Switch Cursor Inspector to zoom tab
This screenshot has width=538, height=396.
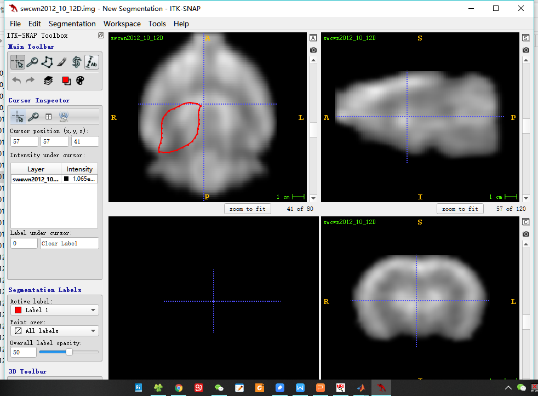pyautogui.click(x=33, y=117)
